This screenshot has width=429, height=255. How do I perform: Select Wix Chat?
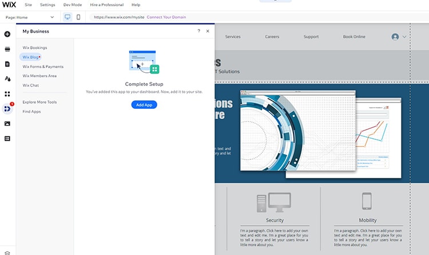coord(31,85)
